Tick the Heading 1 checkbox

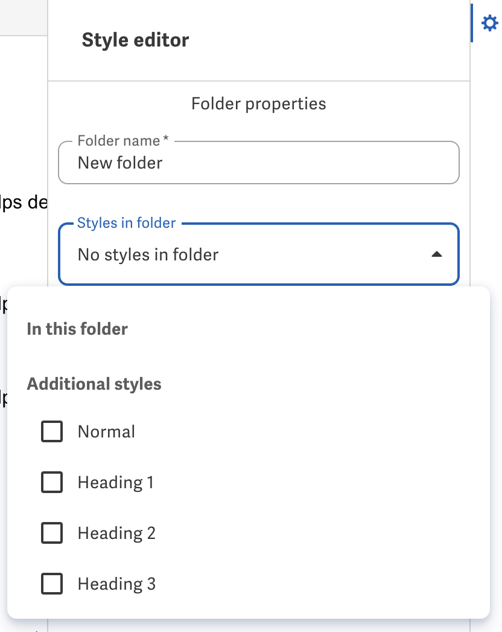tap(52, 482)
